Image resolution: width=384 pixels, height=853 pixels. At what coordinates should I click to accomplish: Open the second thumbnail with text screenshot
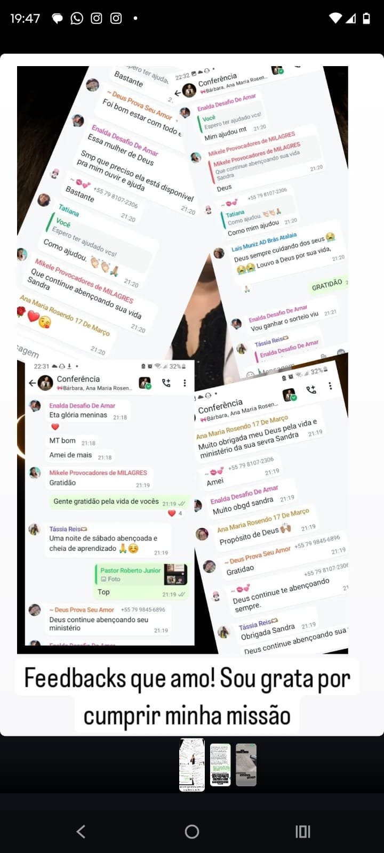pyautogui.click(x=220, y=765)
